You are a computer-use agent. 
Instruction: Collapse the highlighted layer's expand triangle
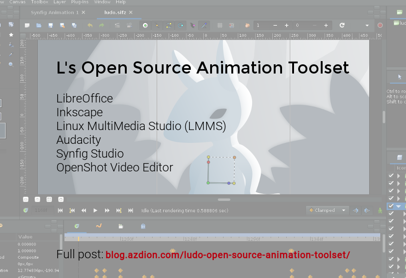[x=399, y=206]
